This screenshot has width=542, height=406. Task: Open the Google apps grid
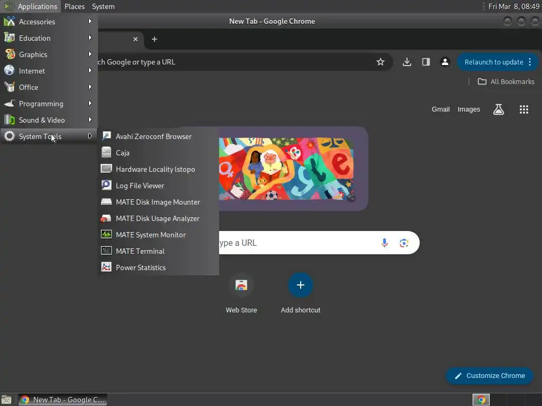point(523,109)
